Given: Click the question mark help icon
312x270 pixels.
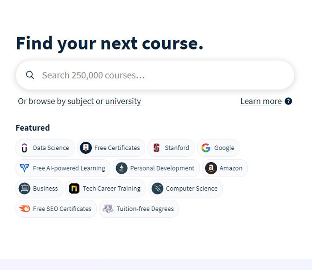Looking at the screenshot, I should [x=288, y=101].
